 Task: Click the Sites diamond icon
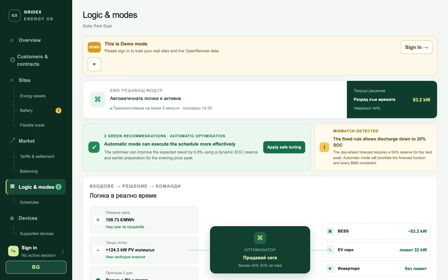(x=11, y=80)
